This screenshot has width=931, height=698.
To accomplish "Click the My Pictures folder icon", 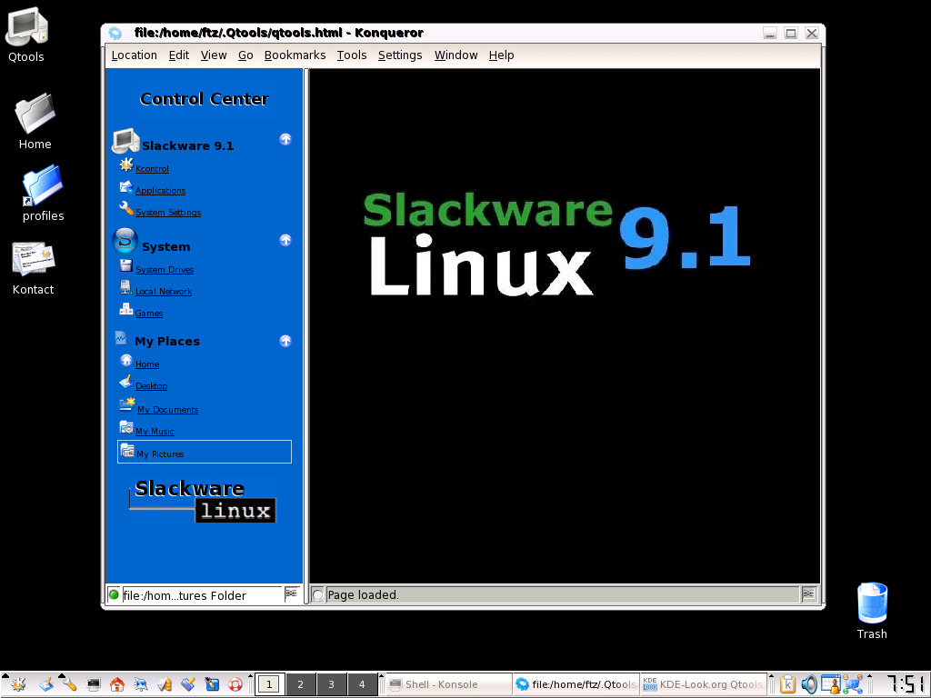I will pos(126,450).
